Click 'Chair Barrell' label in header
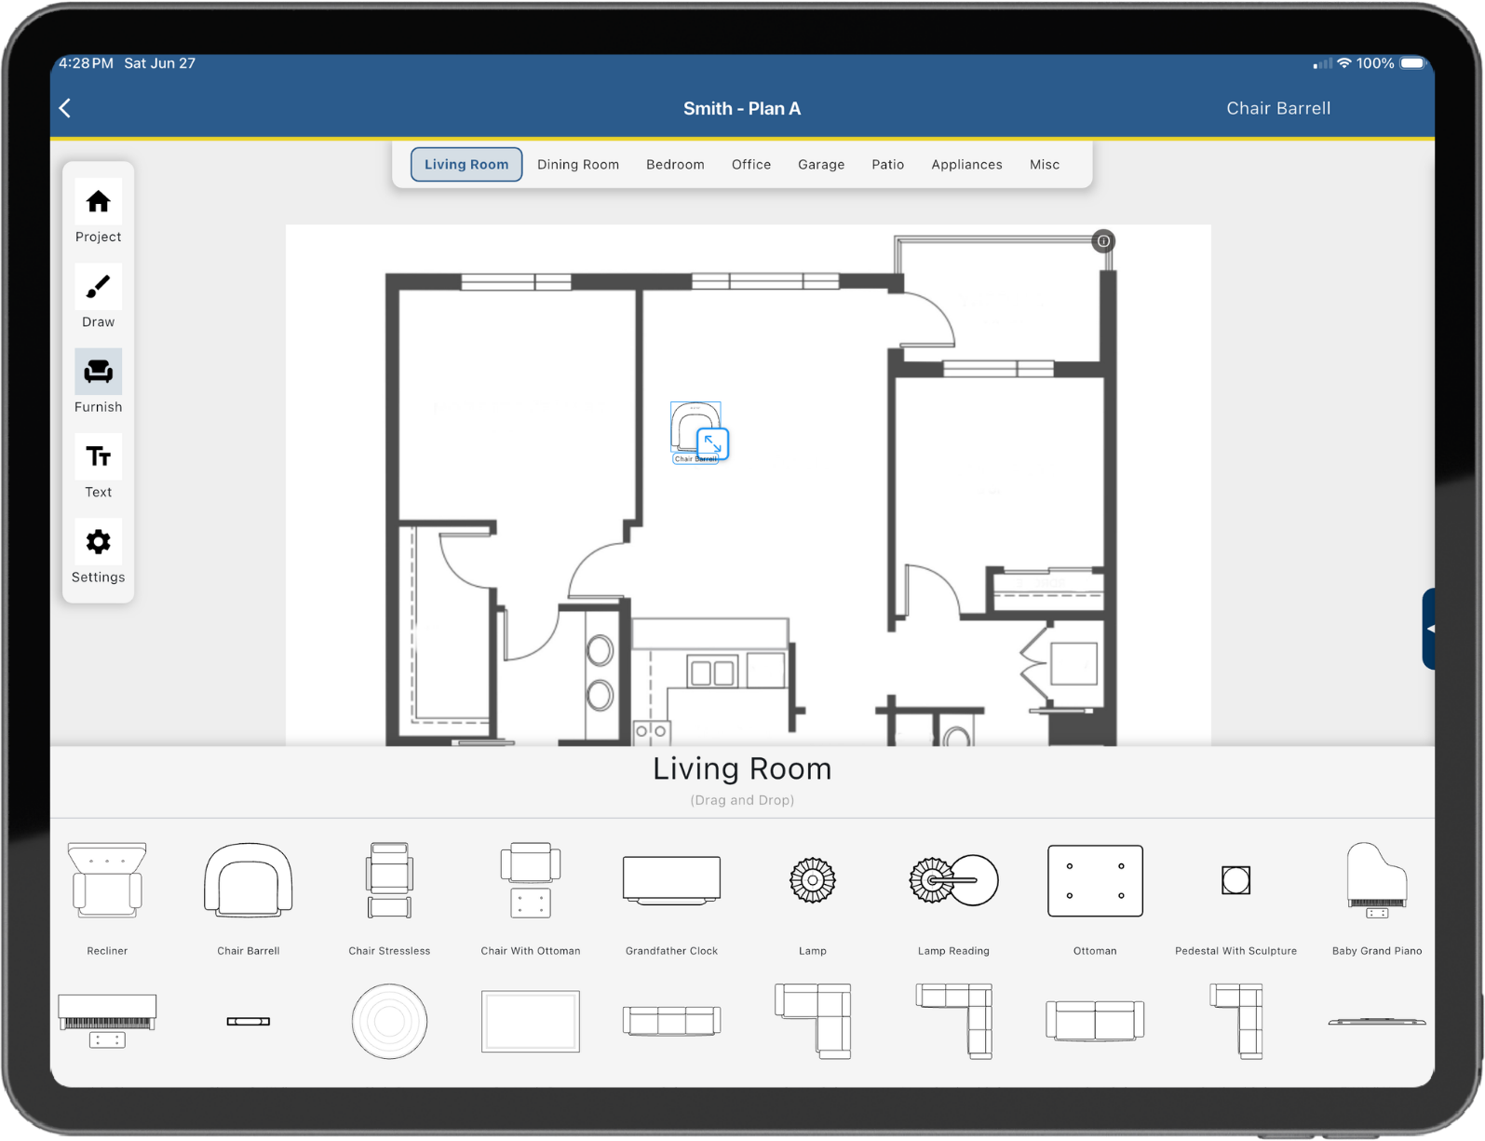 coord(1278,108)
